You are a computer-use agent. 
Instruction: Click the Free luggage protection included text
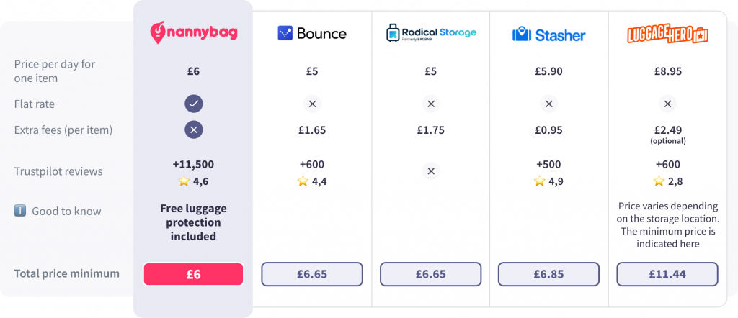click(x=193, y=222)
